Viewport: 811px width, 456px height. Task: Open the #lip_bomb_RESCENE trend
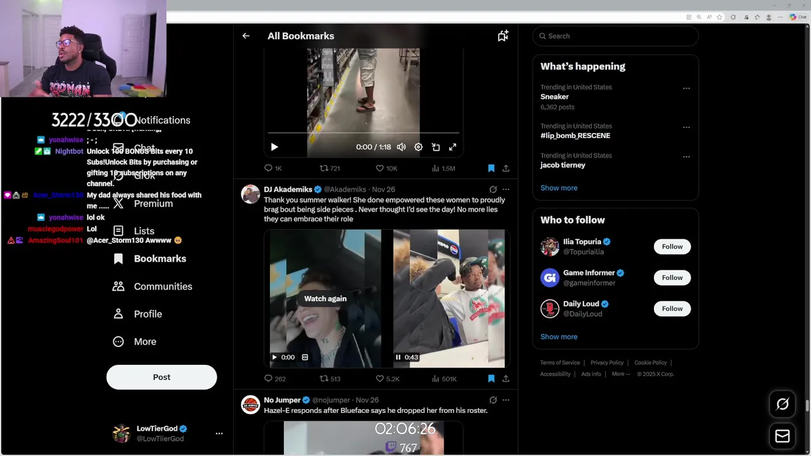[575, 136]
